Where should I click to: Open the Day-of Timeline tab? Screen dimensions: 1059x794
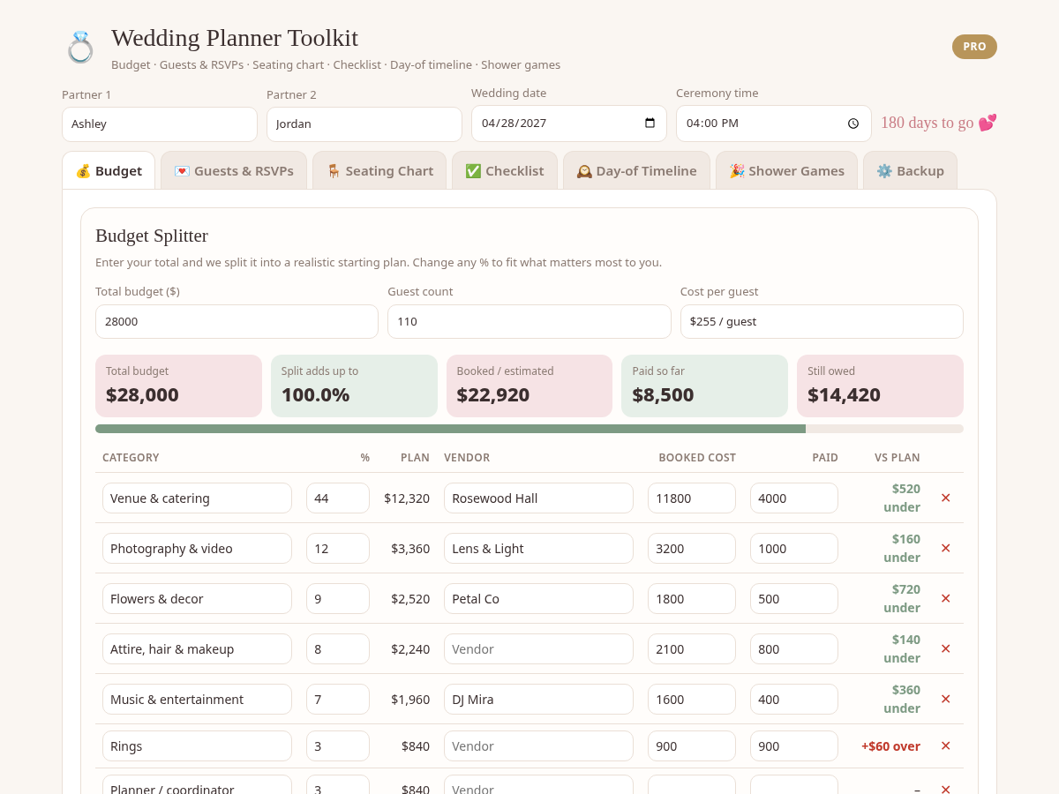pos(636,170)
